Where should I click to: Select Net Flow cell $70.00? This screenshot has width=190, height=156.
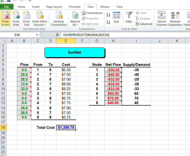point(113,98)
